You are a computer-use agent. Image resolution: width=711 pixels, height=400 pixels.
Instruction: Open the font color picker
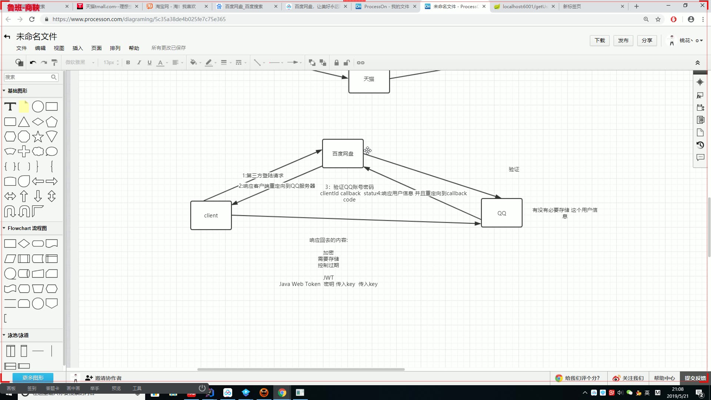(x=162, y=63)
